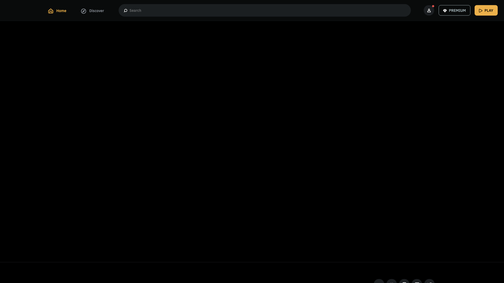504x283 pixels.
Task: Toggle the PREMIUM subscription status
Action: click(454, 10)
